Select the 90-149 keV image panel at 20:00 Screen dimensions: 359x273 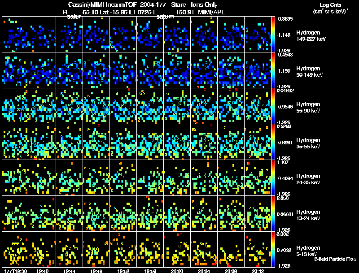tap(177, 70)
